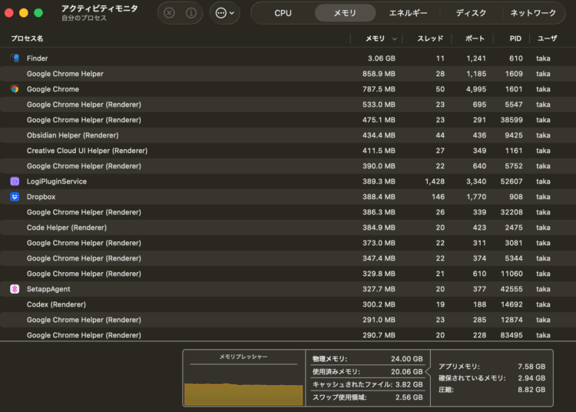
Task: Click the Google Chrome app icon
Action: [x=15, y=89]
